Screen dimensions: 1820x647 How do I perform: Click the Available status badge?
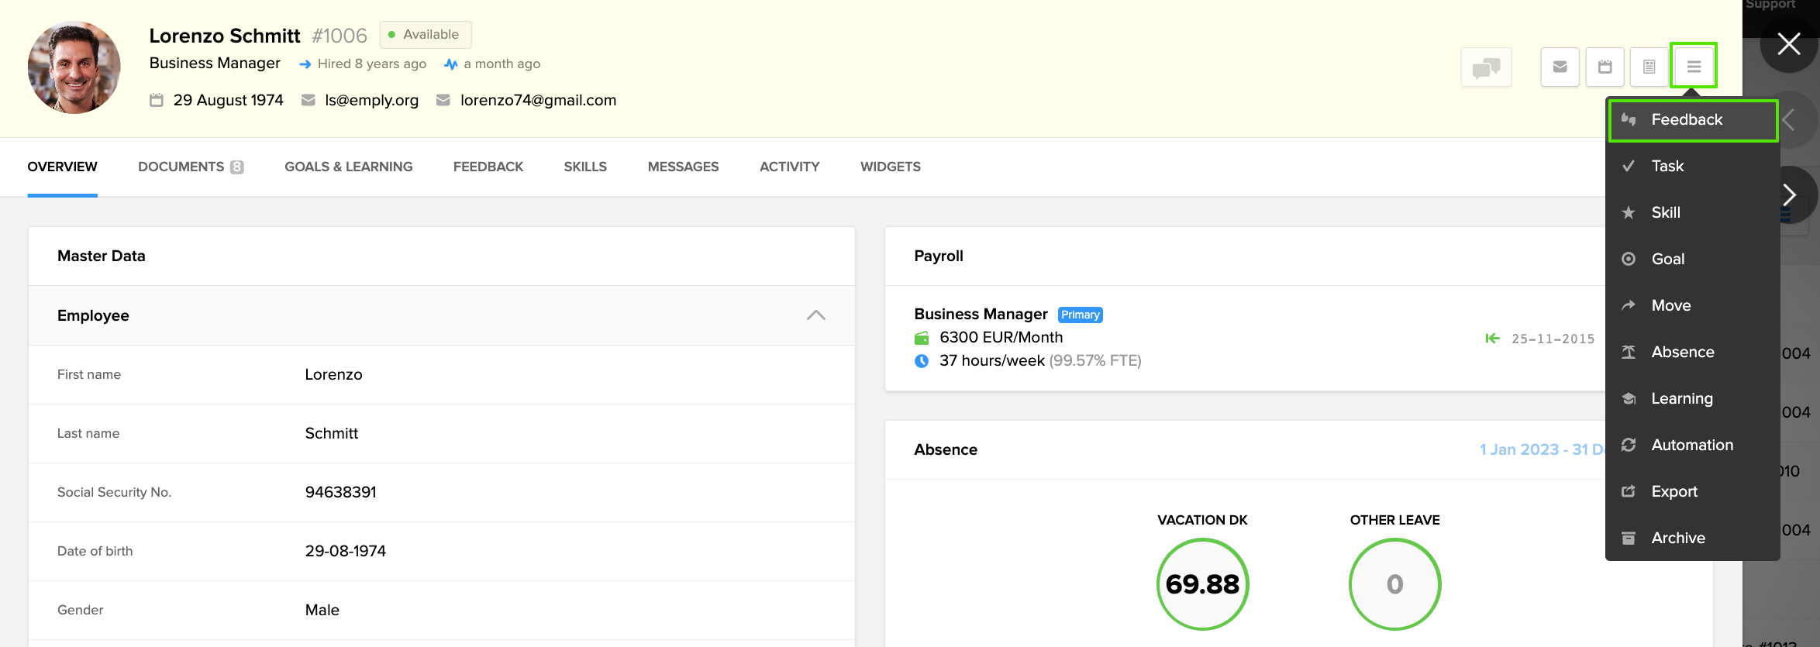(x=425, y=35)
